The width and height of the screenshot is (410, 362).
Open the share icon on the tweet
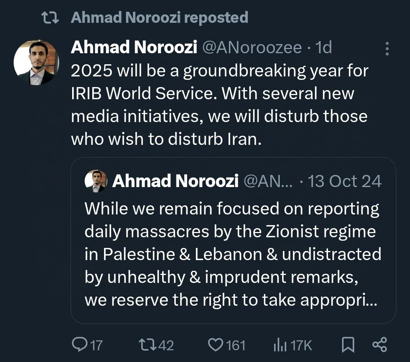[379, 345]
